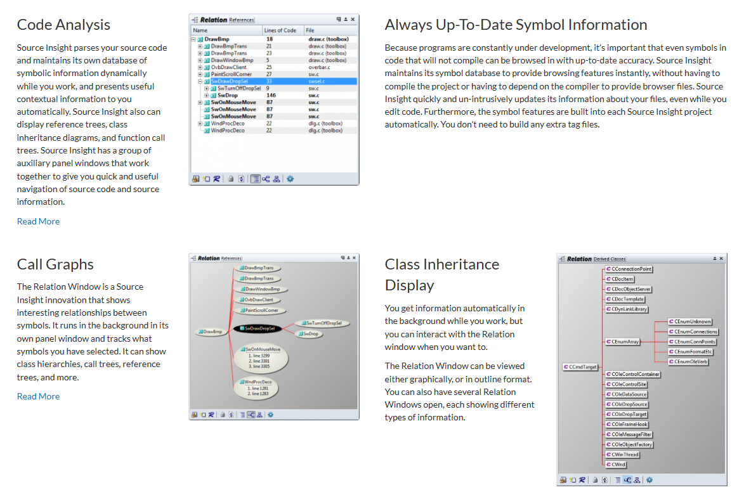Click the refresh icon in Call Graphs panel toolbar
The height and width of the screenshot is (504, 751).
pyautogui.click(x=232, y=415)
